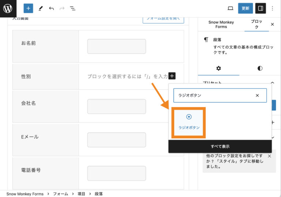281x197 pixels.
Task: Select the pencil edit tool
Action: (40, 8)
